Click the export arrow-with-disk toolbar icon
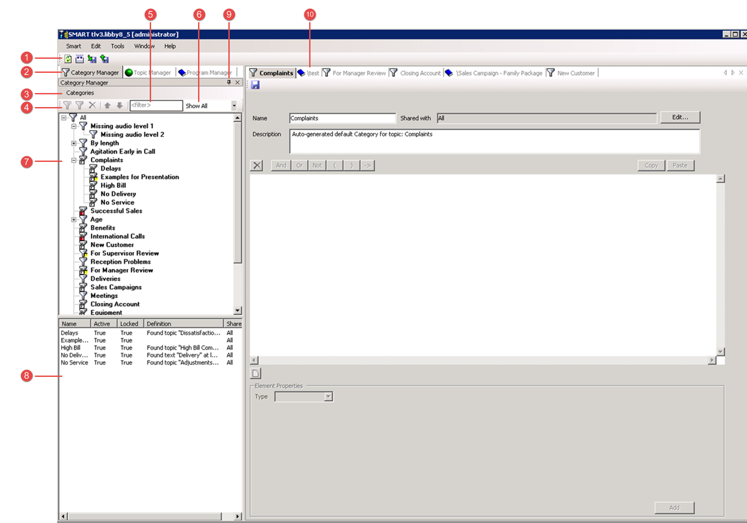Screen dimensions: 747x523 coord(105,59)
